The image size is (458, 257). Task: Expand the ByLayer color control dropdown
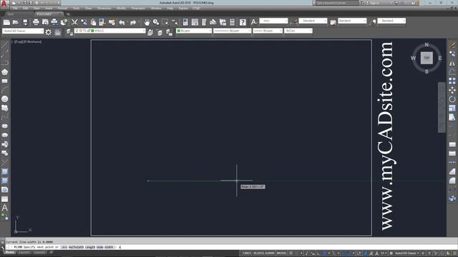click(x=210, y=31)
